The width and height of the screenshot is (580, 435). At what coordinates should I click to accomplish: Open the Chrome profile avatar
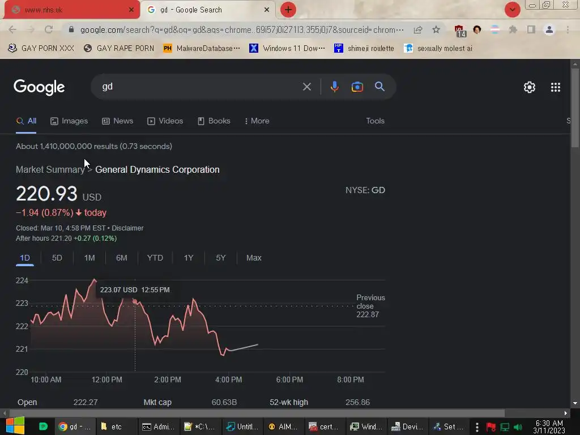click(x=549, y=29)
